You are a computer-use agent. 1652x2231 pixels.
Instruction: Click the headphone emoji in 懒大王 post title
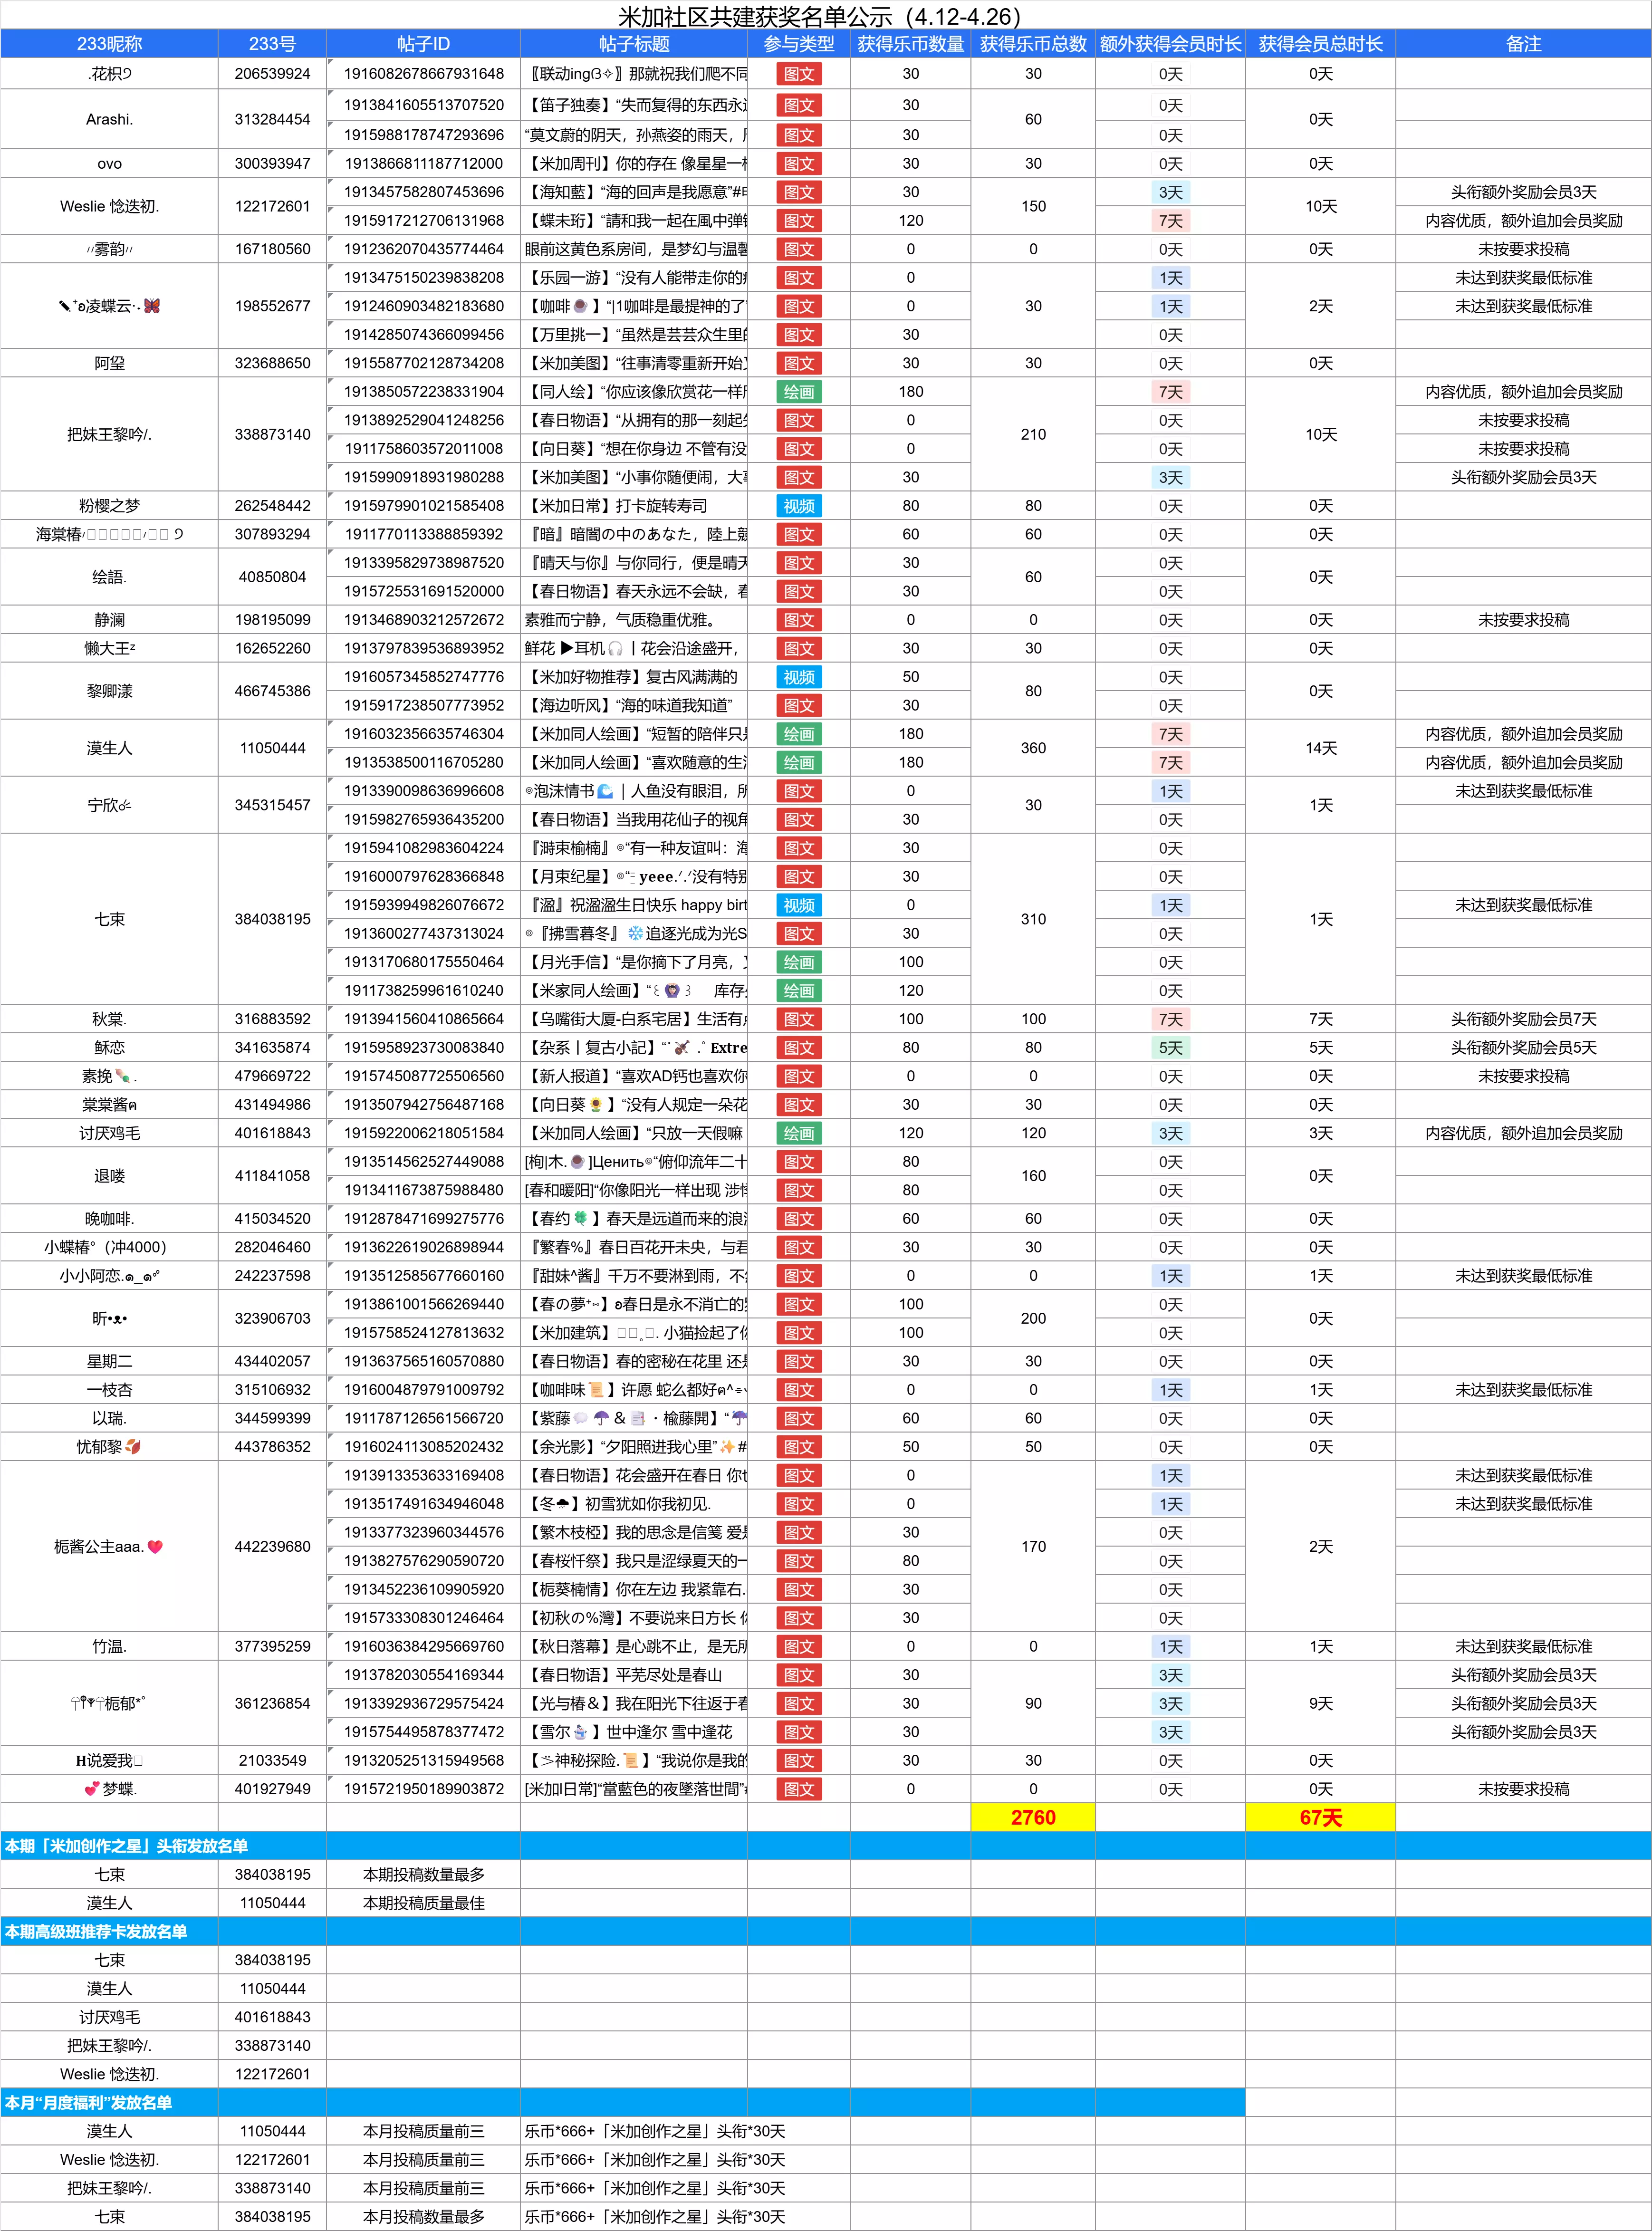(x=615, y=648)
